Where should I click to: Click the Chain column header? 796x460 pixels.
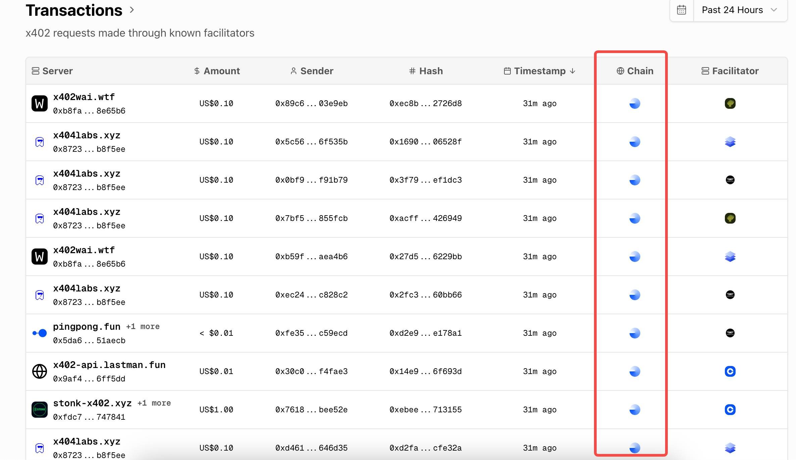click(635, 71)
